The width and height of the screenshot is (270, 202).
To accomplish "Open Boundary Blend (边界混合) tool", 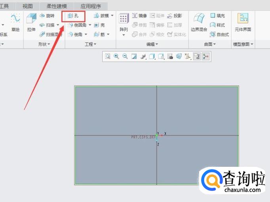I will (x=199, y=23).
